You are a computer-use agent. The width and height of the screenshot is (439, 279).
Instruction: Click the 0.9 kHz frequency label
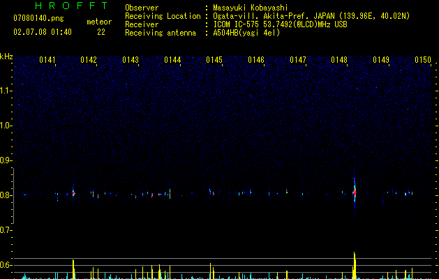tap(6, 160)
